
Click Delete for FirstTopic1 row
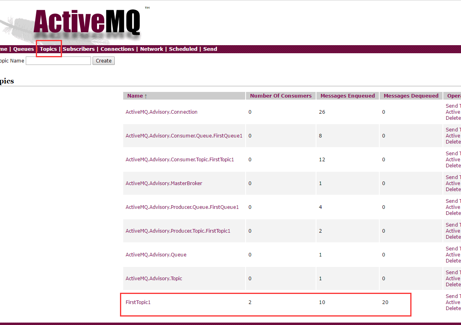click(x=453, y=308)
